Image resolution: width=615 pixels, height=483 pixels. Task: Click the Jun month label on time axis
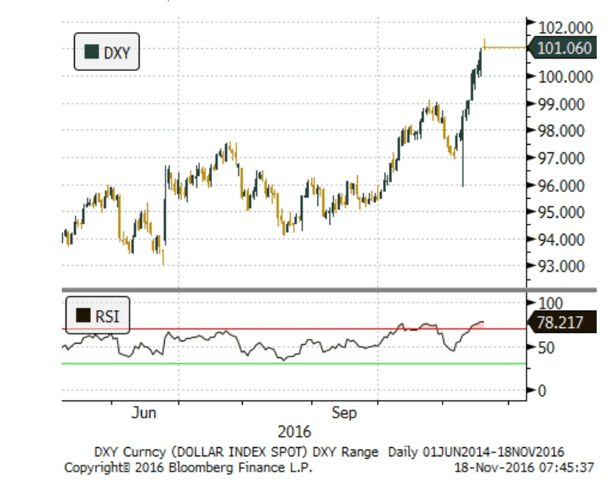click(x=143, y=412)
